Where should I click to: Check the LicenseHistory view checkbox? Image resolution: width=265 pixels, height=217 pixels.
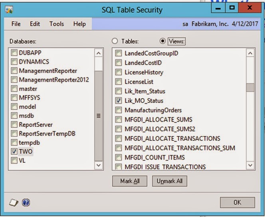[x=118, y=72]
